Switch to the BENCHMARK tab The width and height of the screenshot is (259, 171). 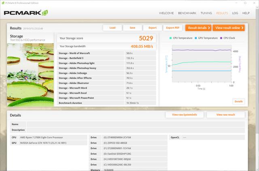(x=187, y=13)
